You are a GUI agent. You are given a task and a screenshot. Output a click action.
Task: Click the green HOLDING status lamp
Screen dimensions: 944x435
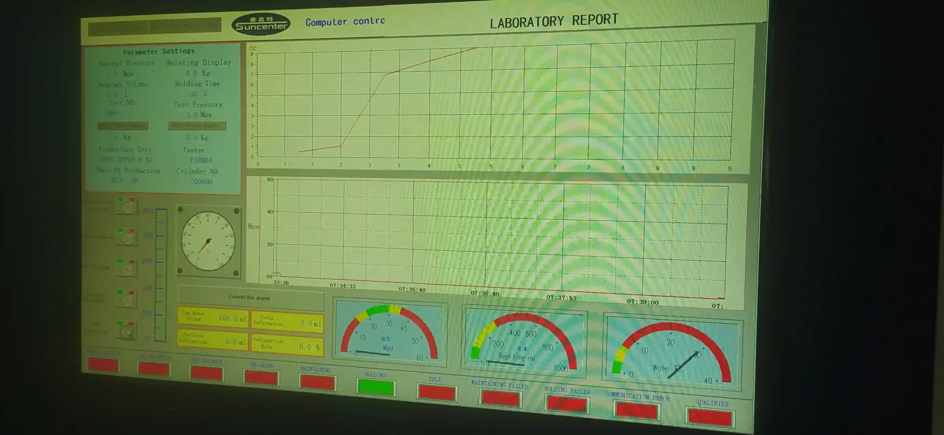(x=375, y=388)
